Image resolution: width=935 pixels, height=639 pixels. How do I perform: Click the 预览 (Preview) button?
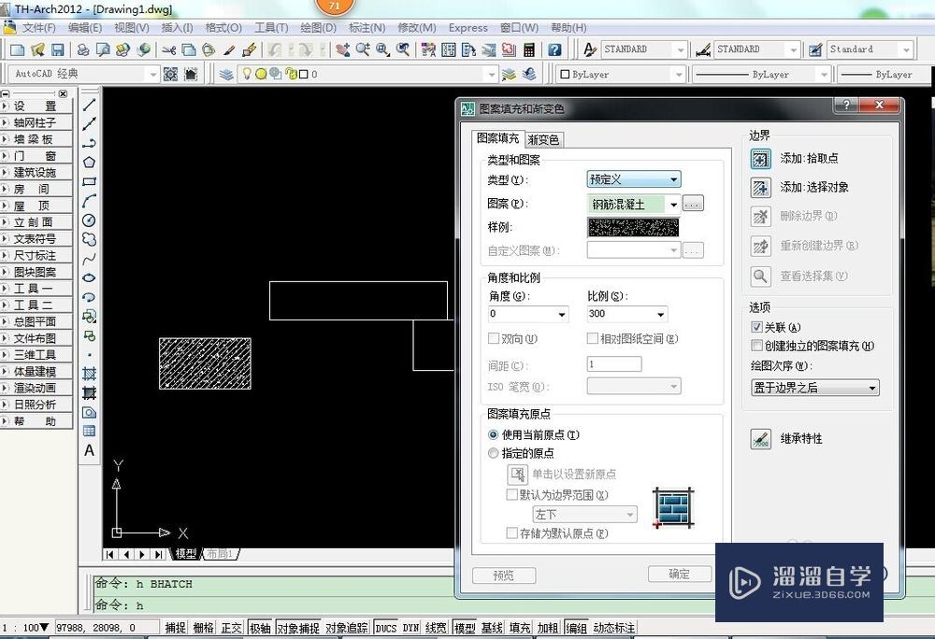coord(503,575)
